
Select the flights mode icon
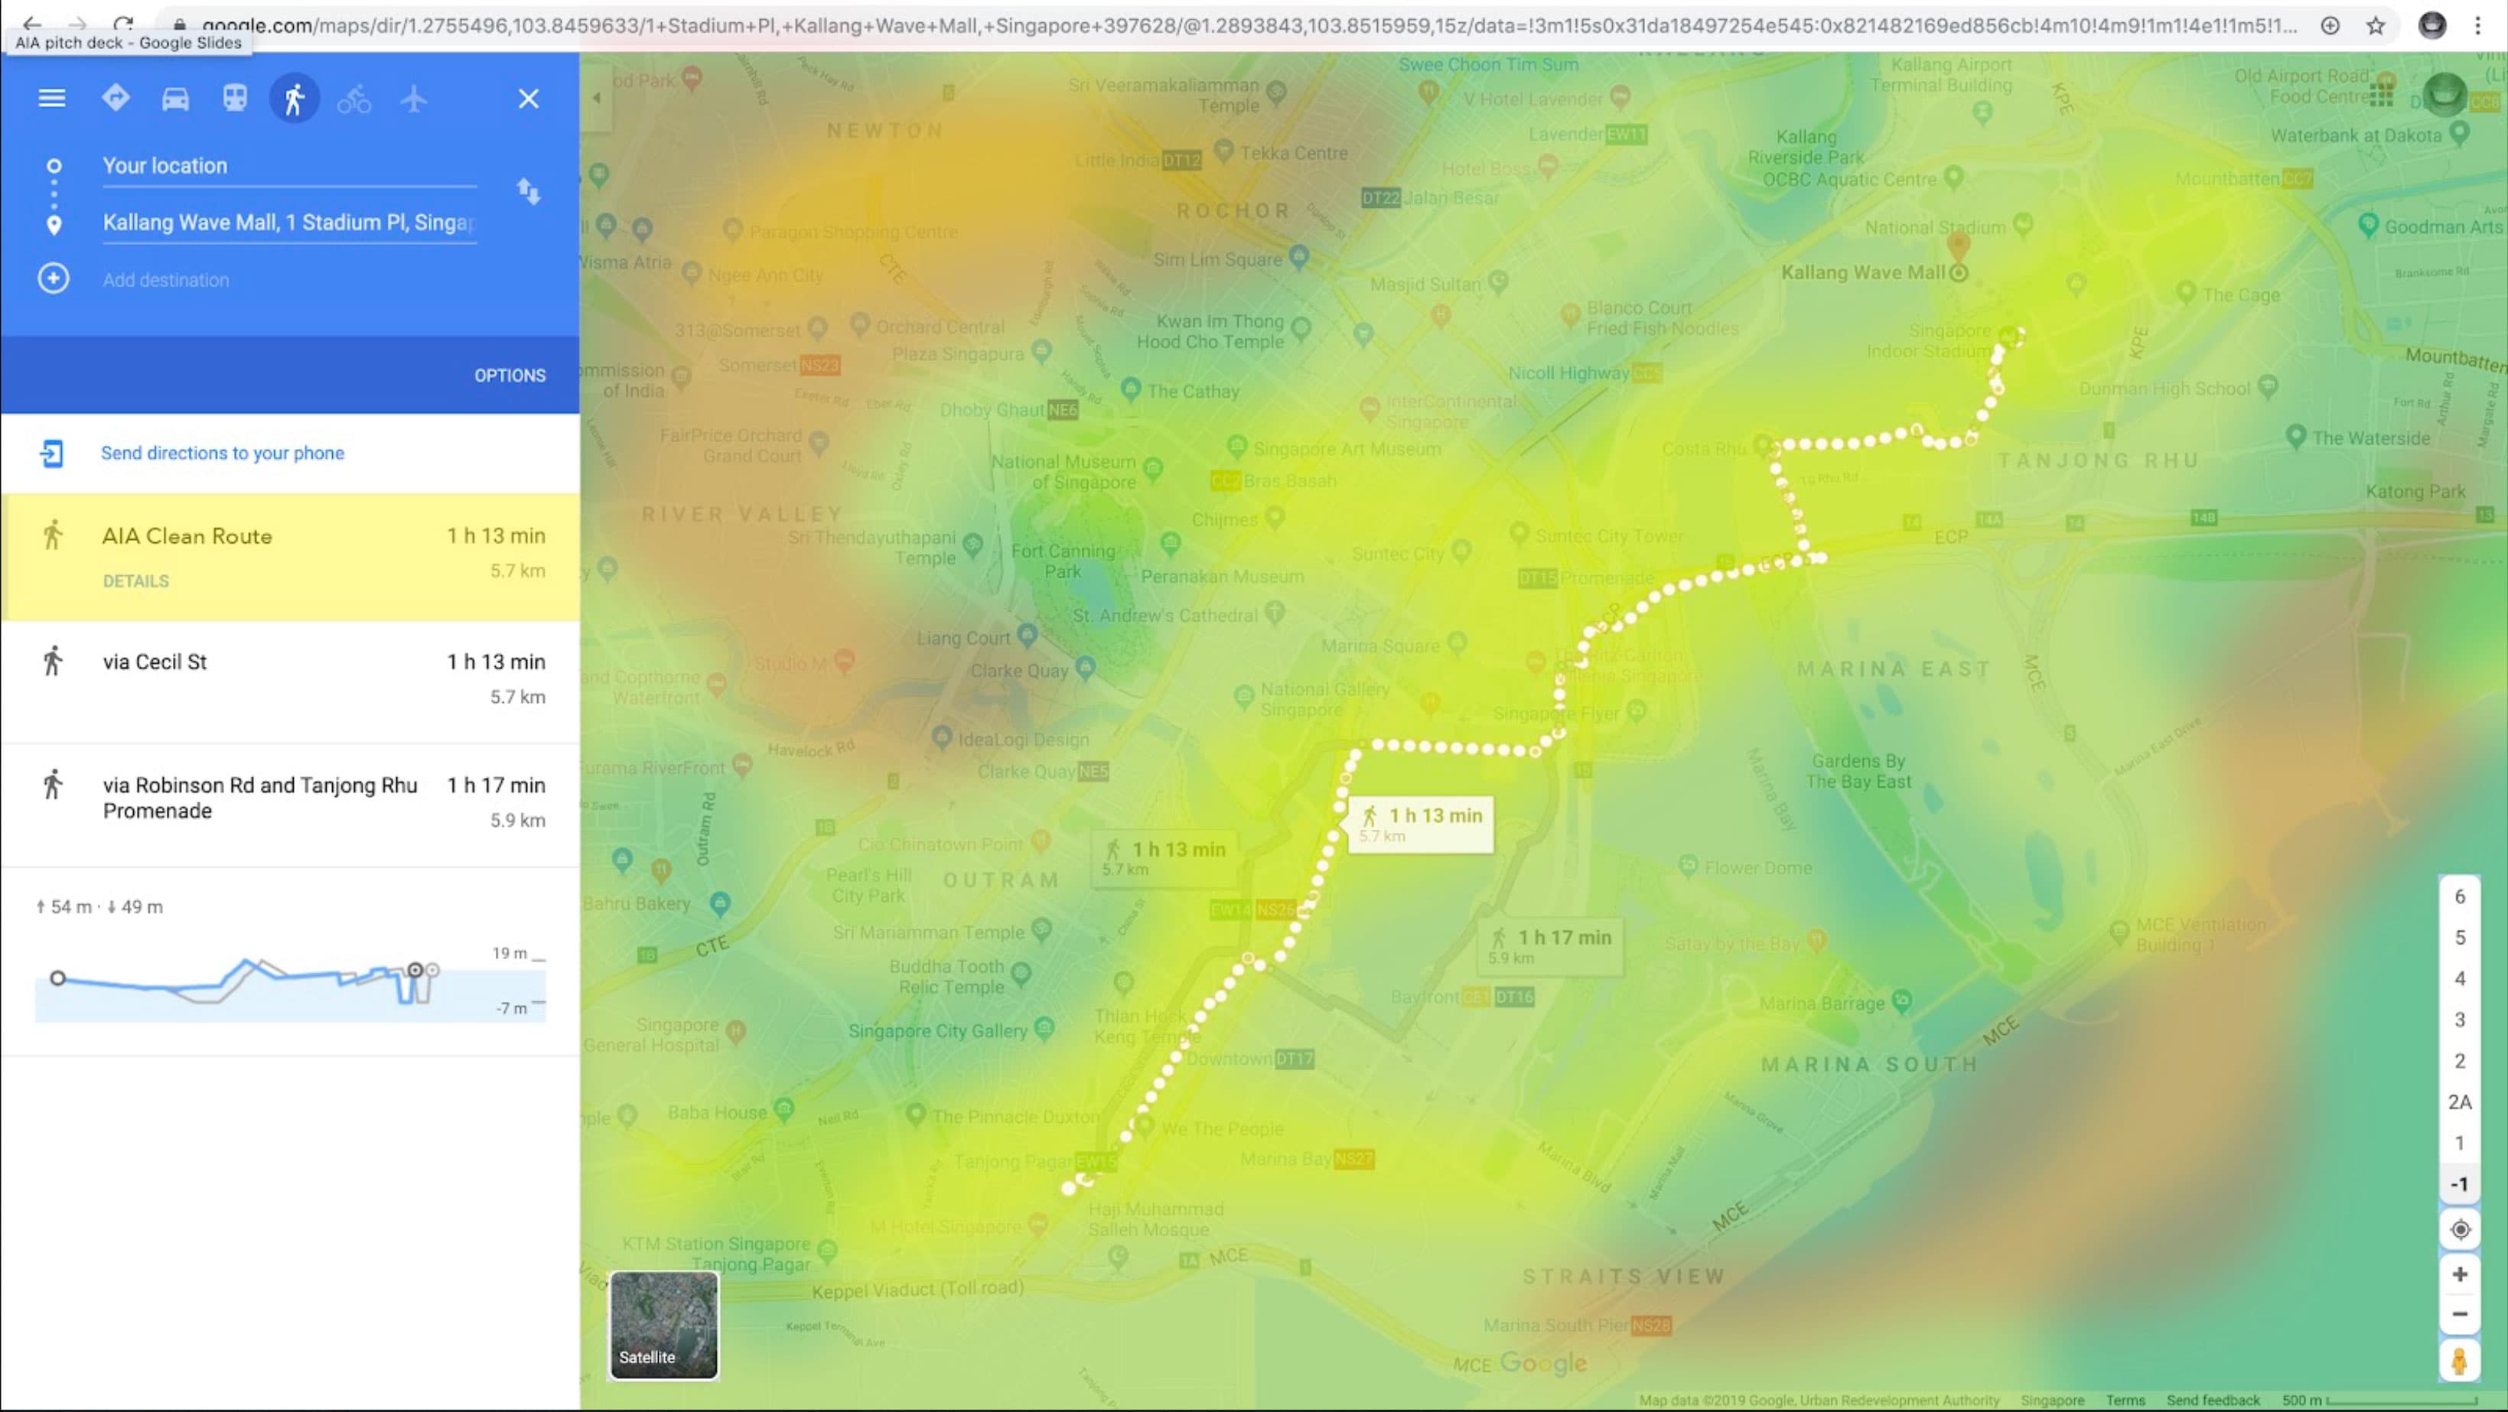(414, 98)
